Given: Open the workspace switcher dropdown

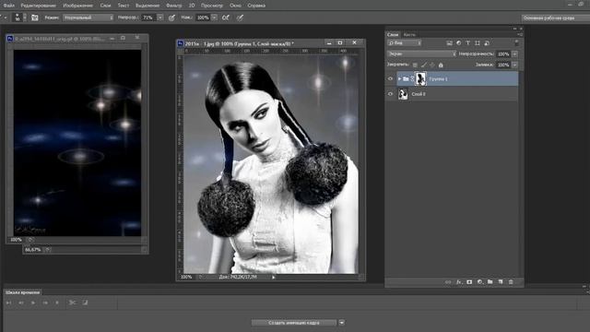Looking at the screenshot, I should click(x=555, y=18).
